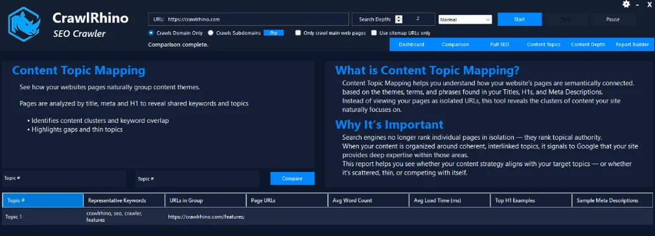This screenshot has height=236, width=655.
Task: Enable Only crawl main web pages
Action: coord(298,33)
